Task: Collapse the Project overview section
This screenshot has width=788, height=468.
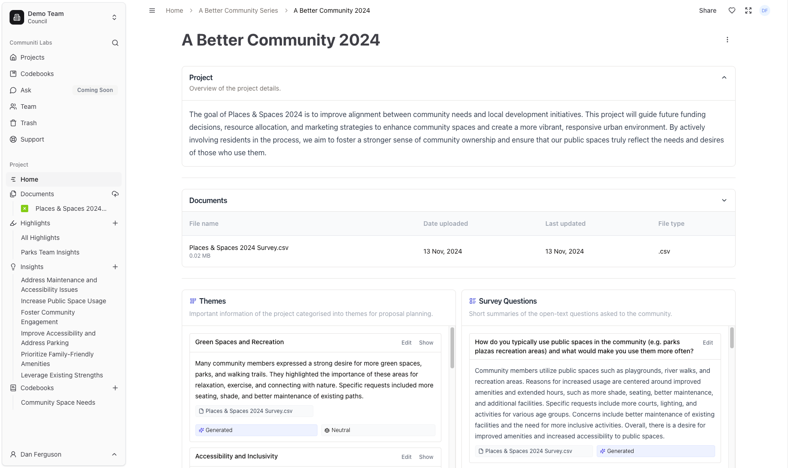Action: pos(724,77)
